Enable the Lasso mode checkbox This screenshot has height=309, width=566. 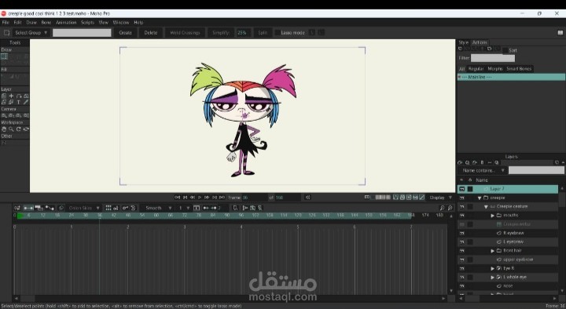pos(278,32)
